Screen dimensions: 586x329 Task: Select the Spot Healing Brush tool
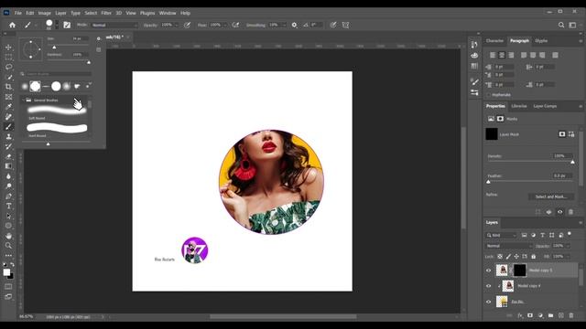[x=8, y=117]
